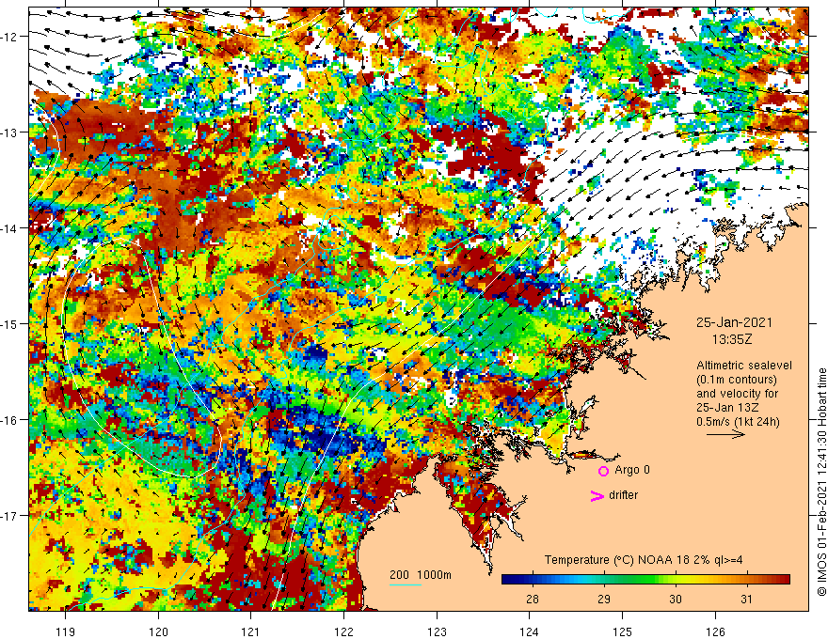This screenshot has height=639, width=828.
Task: Click the '0.5m/s (1kt 24h)' text
Action: coord(738,422)
